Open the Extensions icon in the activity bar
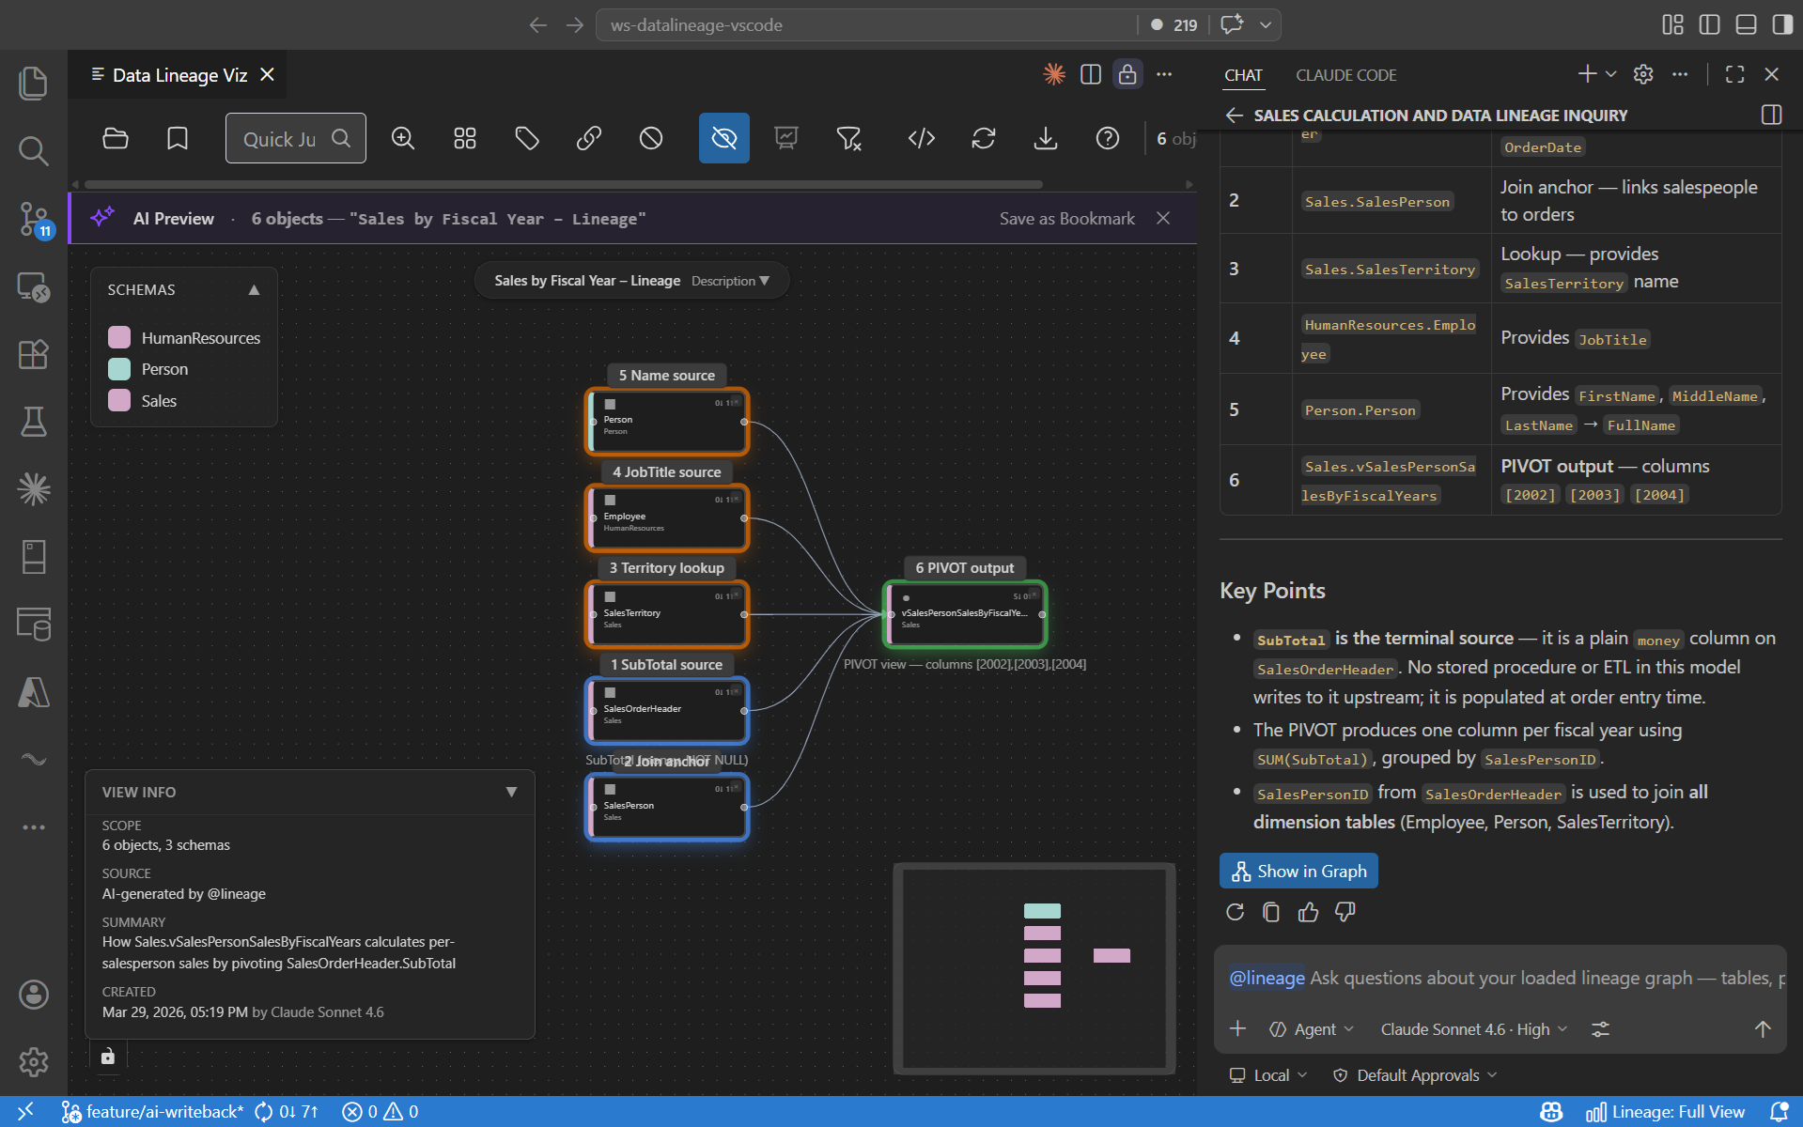Screen dimensions: 1803x1127 click(x=34, y=354)
